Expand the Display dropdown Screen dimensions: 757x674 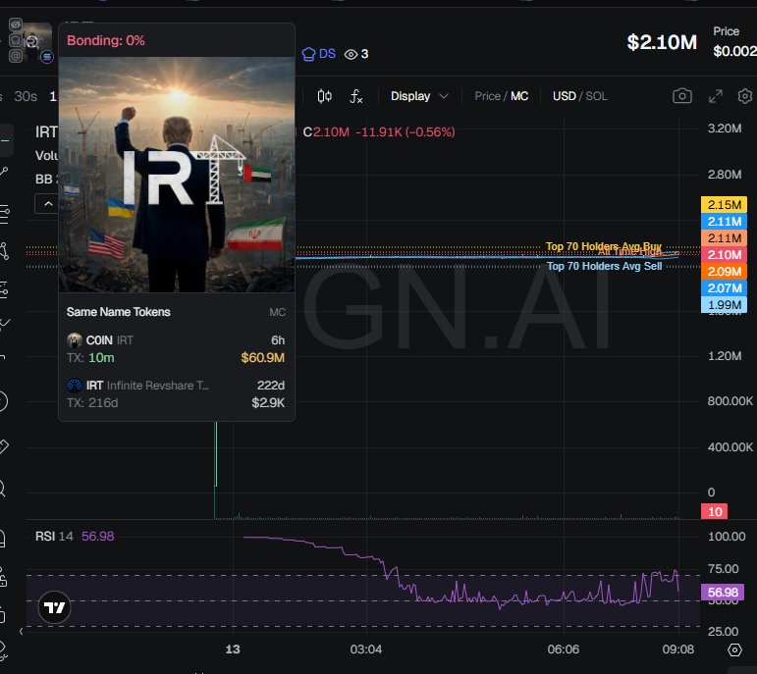tap(419, 96)
